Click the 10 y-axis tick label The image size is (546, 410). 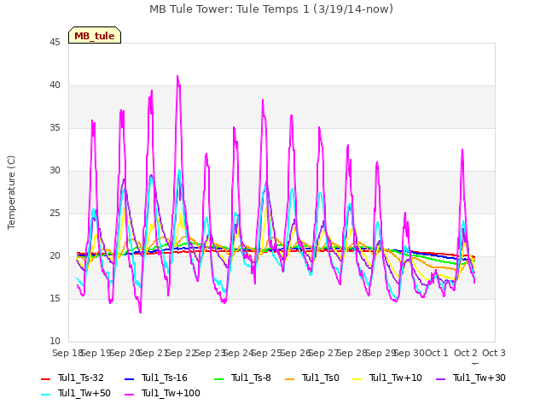click(55, 341)
